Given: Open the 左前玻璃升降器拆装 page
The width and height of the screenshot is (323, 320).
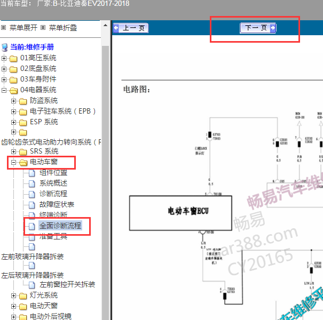Looking at the screenshot, I should (x=33, y=257).
